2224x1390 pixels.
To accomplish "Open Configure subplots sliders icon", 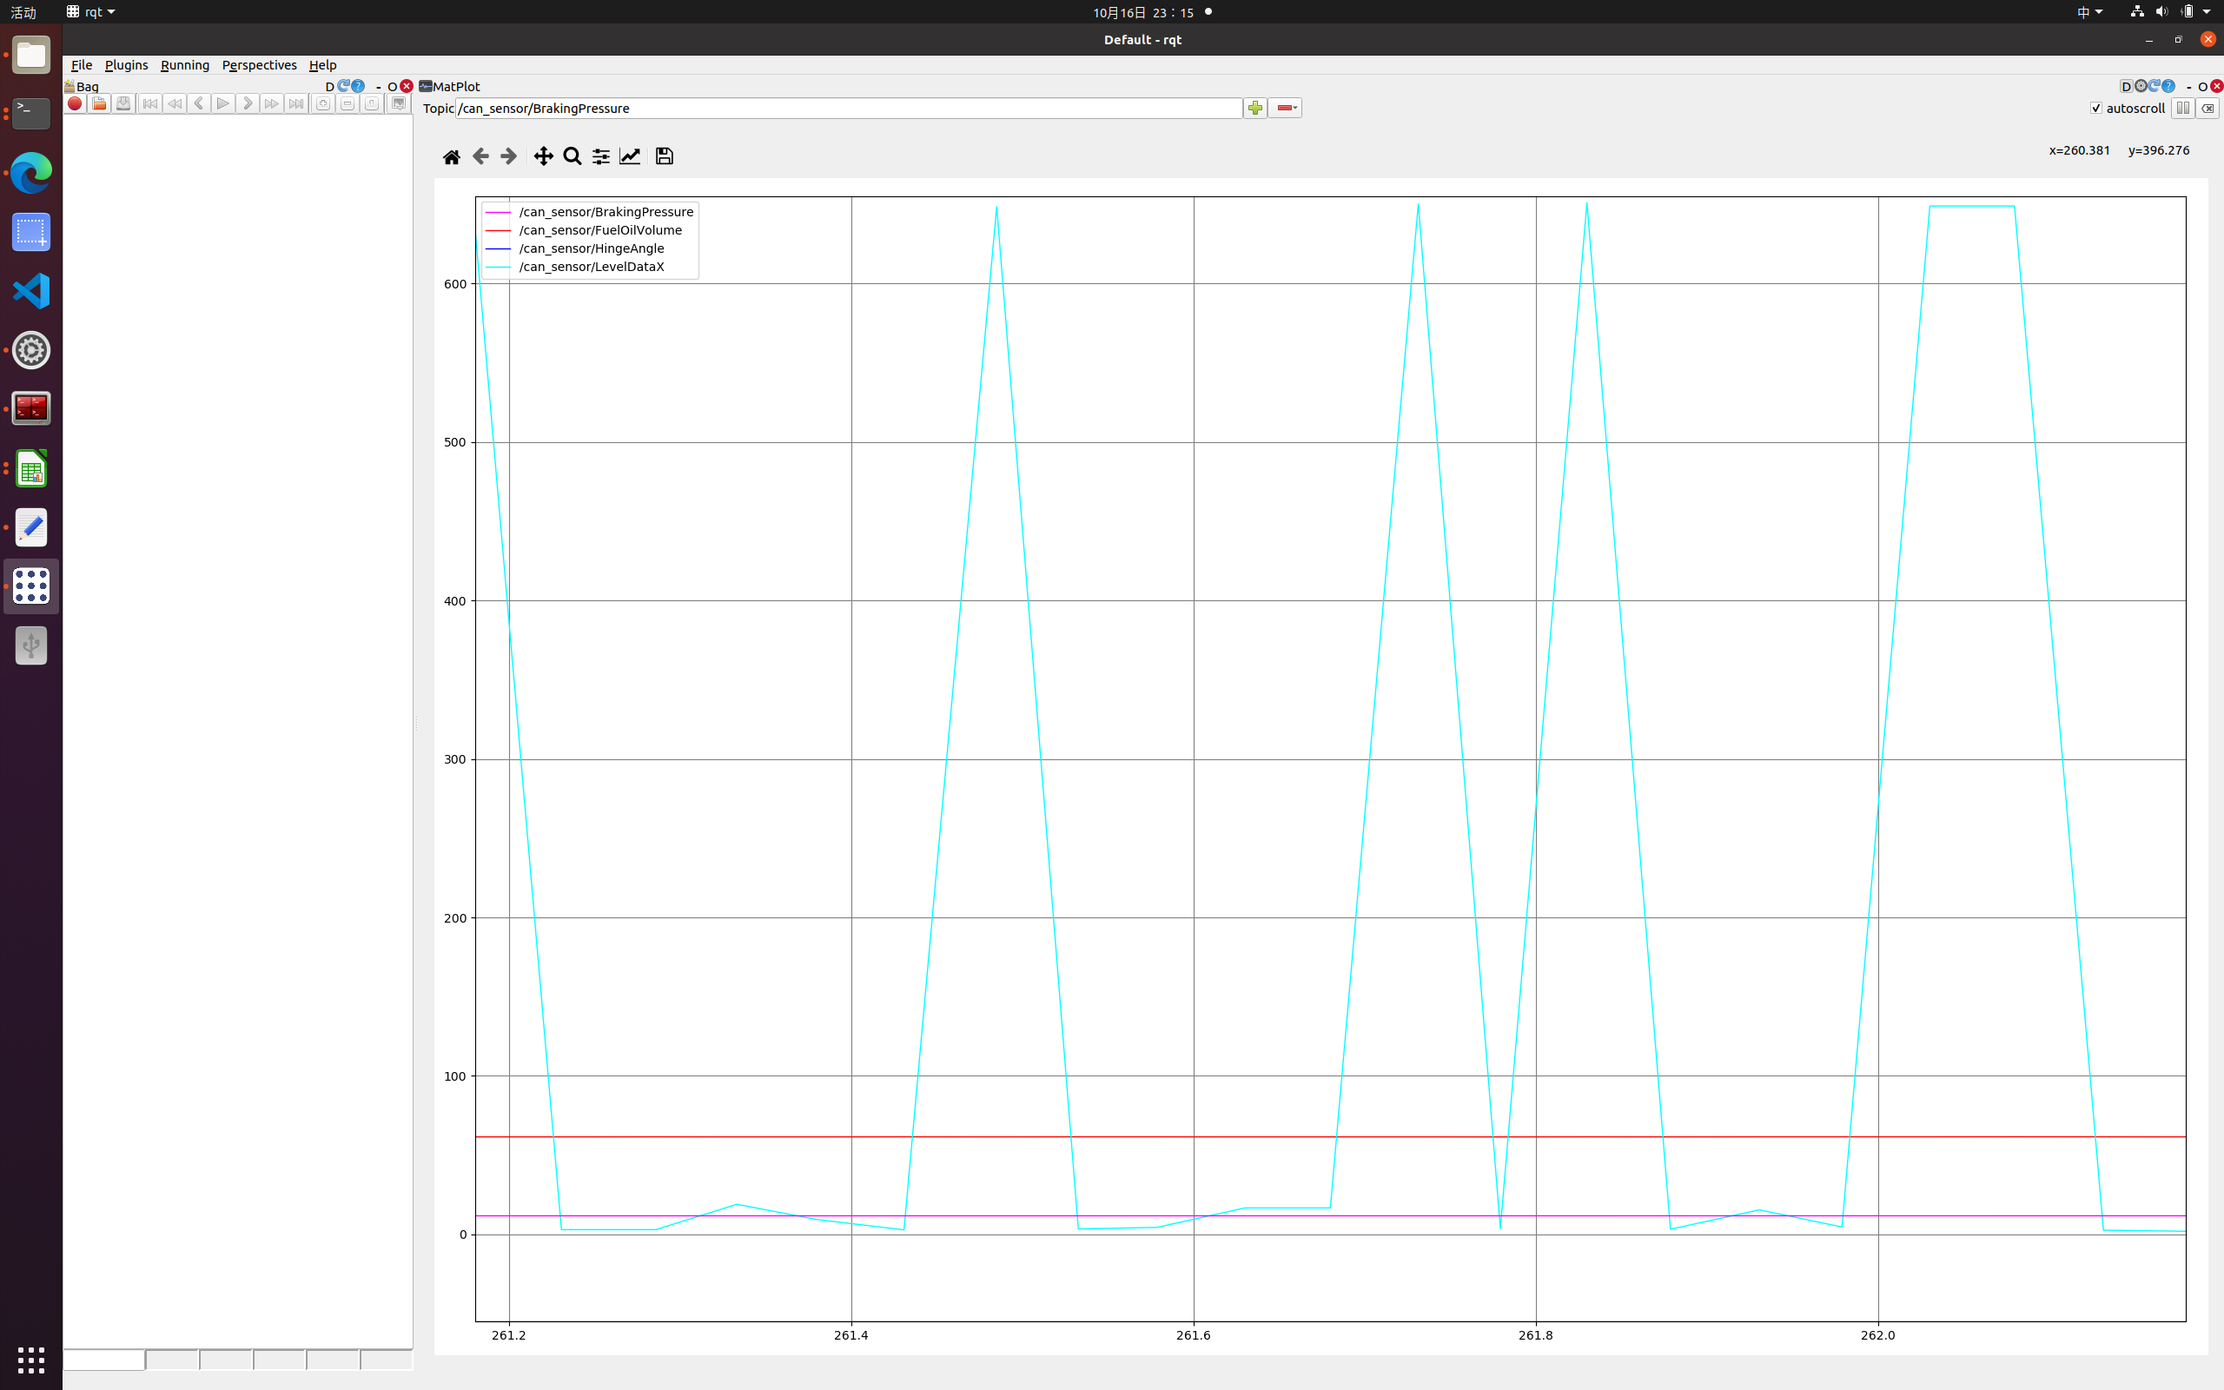I will point(601,156).
